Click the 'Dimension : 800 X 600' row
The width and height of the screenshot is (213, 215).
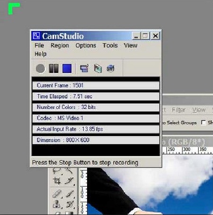coord(96,140)
